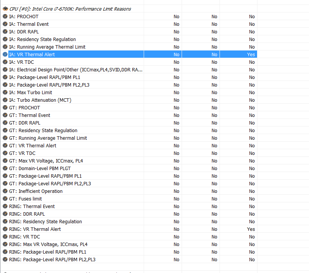The width and height of the screenshot is (309, 273).
Task: Select the IA: VR Thermal Alert label
Action: coord(32,54)
